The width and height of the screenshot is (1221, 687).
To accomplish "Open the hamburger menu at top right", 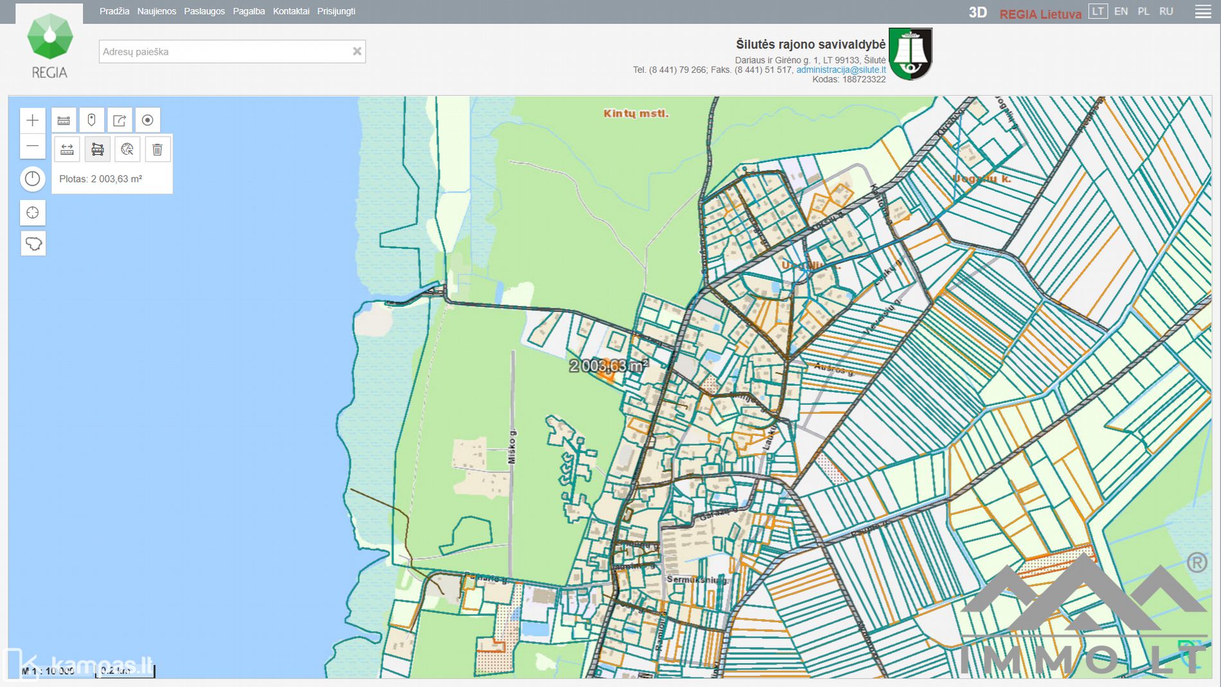I will pos(1203,12).
